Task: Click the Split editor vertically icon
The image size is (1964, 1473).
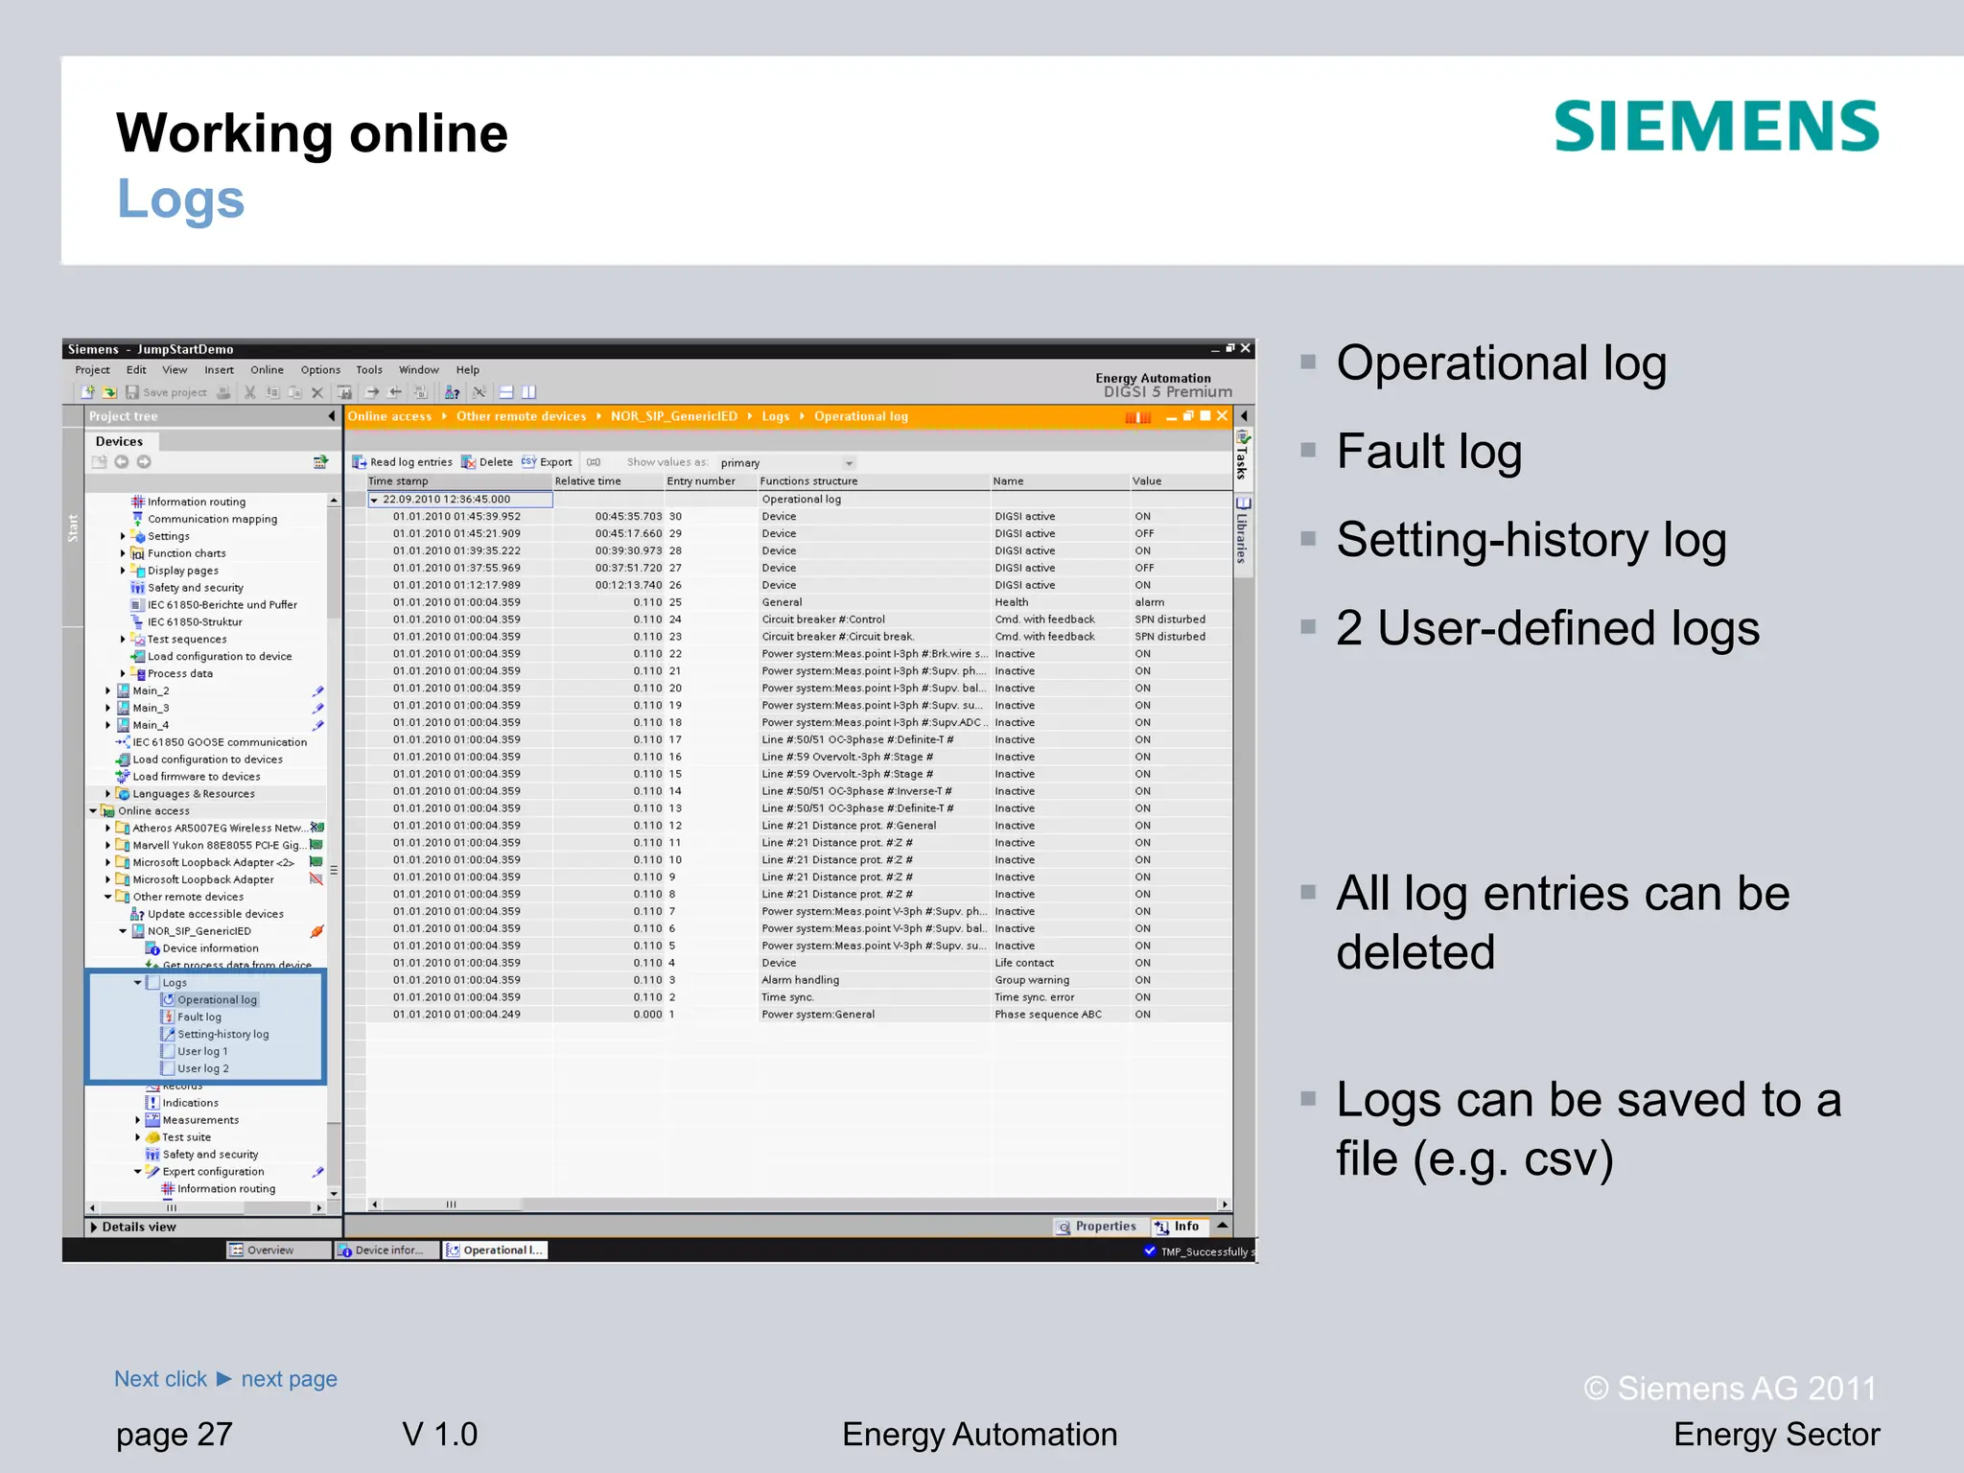Action: pos(528,392)
